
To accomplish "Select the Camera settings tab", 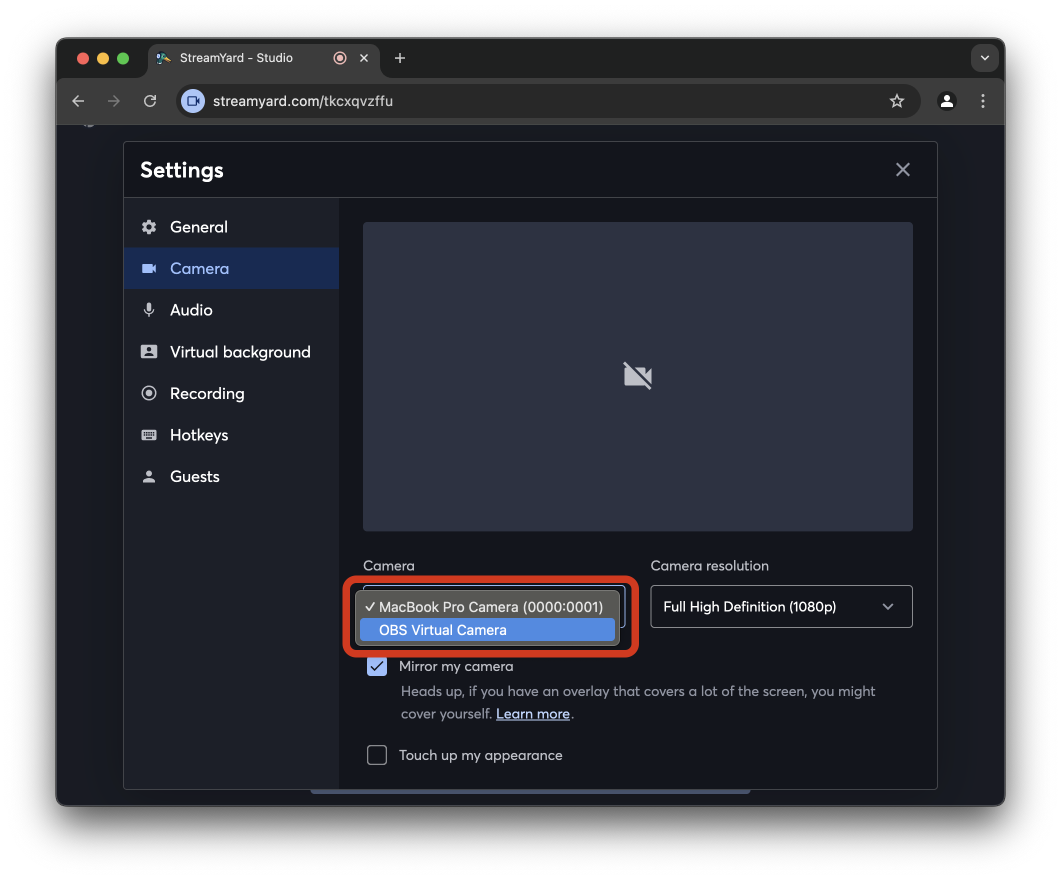I will point(231,268).
